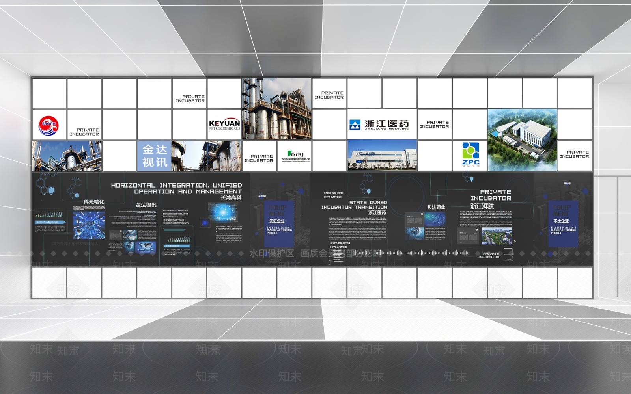Click the EQUIPMENT MANUFACTURING PROJECT text
This screenshot has width=631, height=394.
(x=564, y=230)
